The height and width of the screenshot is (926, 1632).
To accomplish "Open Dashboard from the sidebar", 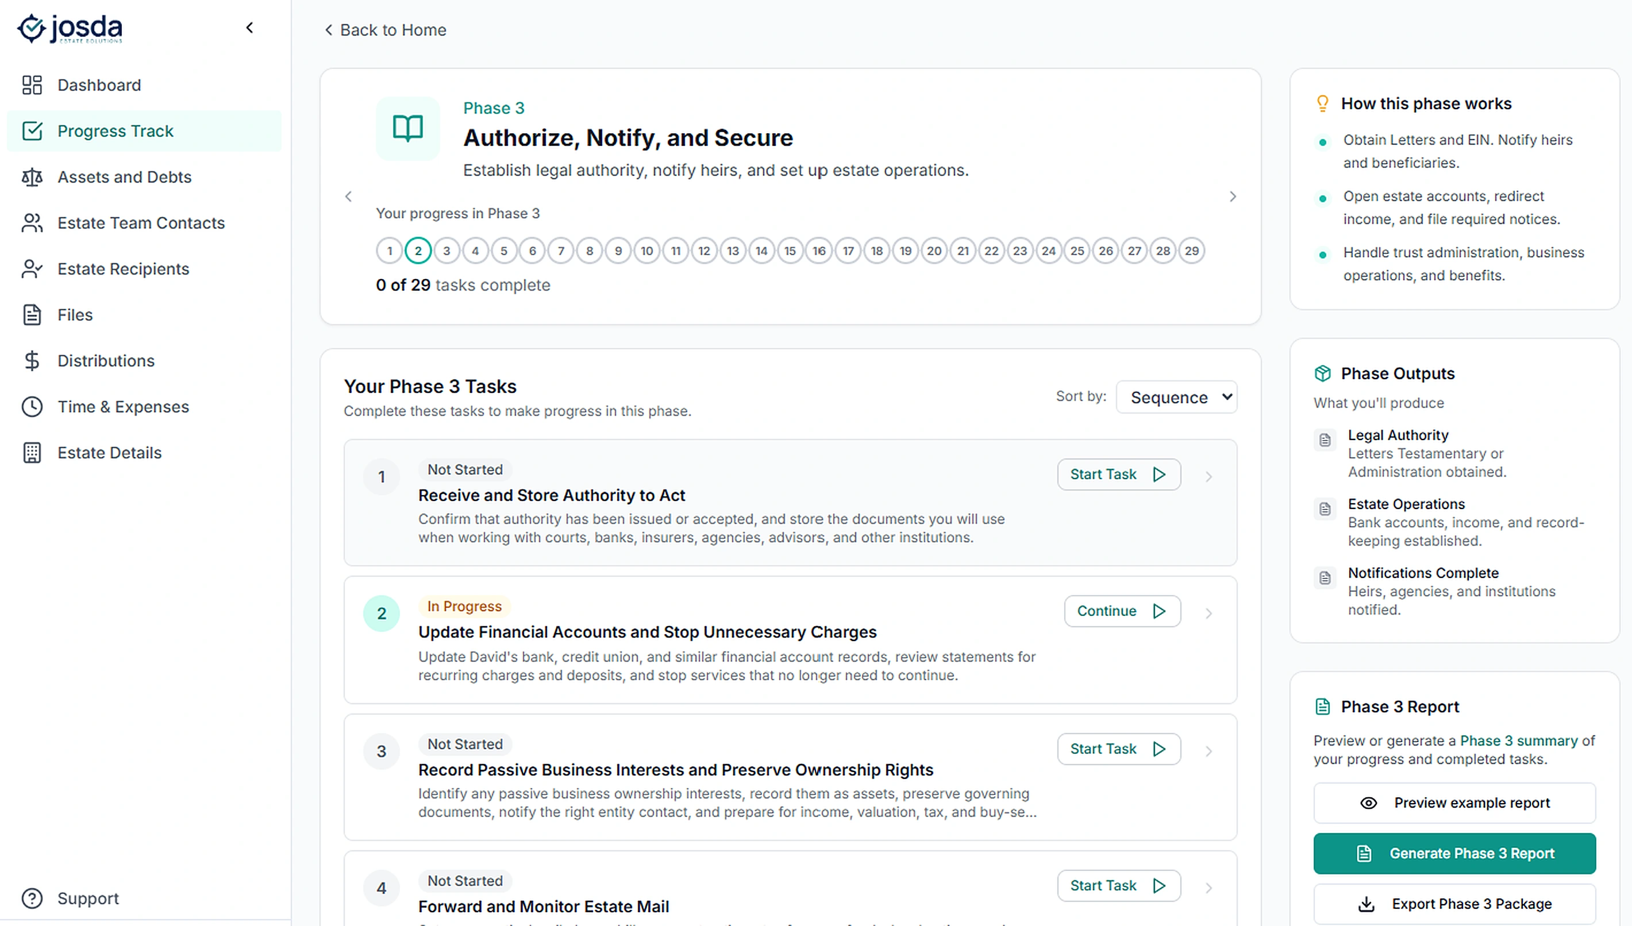I will 144,85.
